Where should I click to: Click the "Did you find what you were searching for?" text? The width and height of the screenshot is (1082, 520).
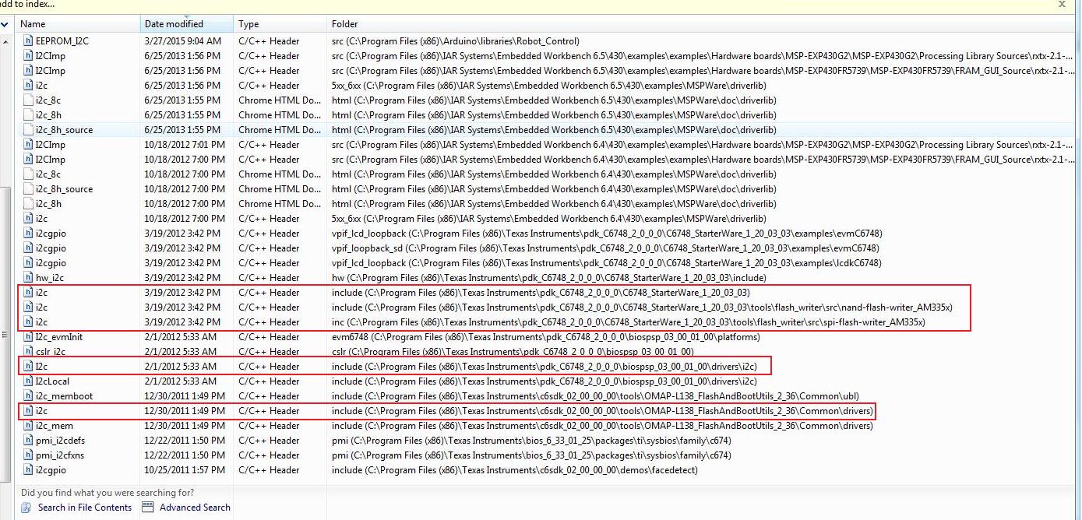point(107,492)
